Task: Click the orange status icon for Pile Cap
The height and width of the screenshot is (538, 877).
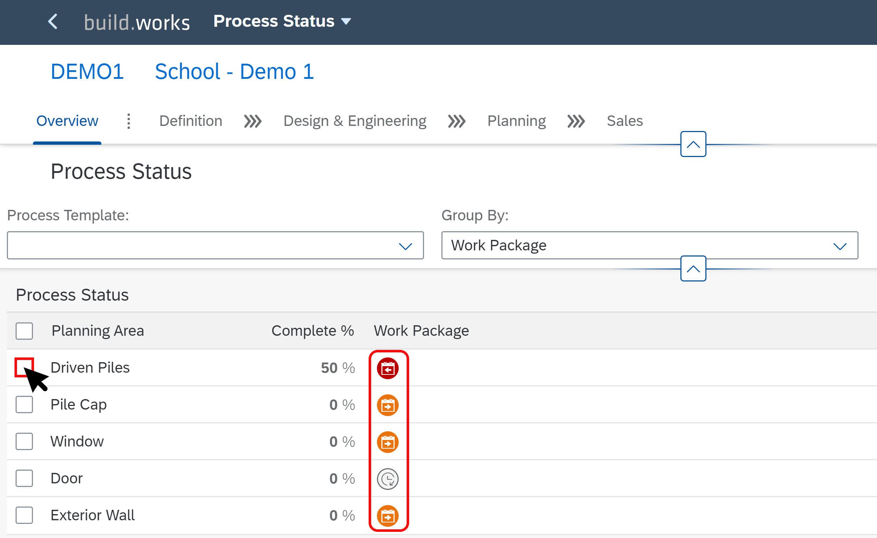Action: click(x=388, y=405)
